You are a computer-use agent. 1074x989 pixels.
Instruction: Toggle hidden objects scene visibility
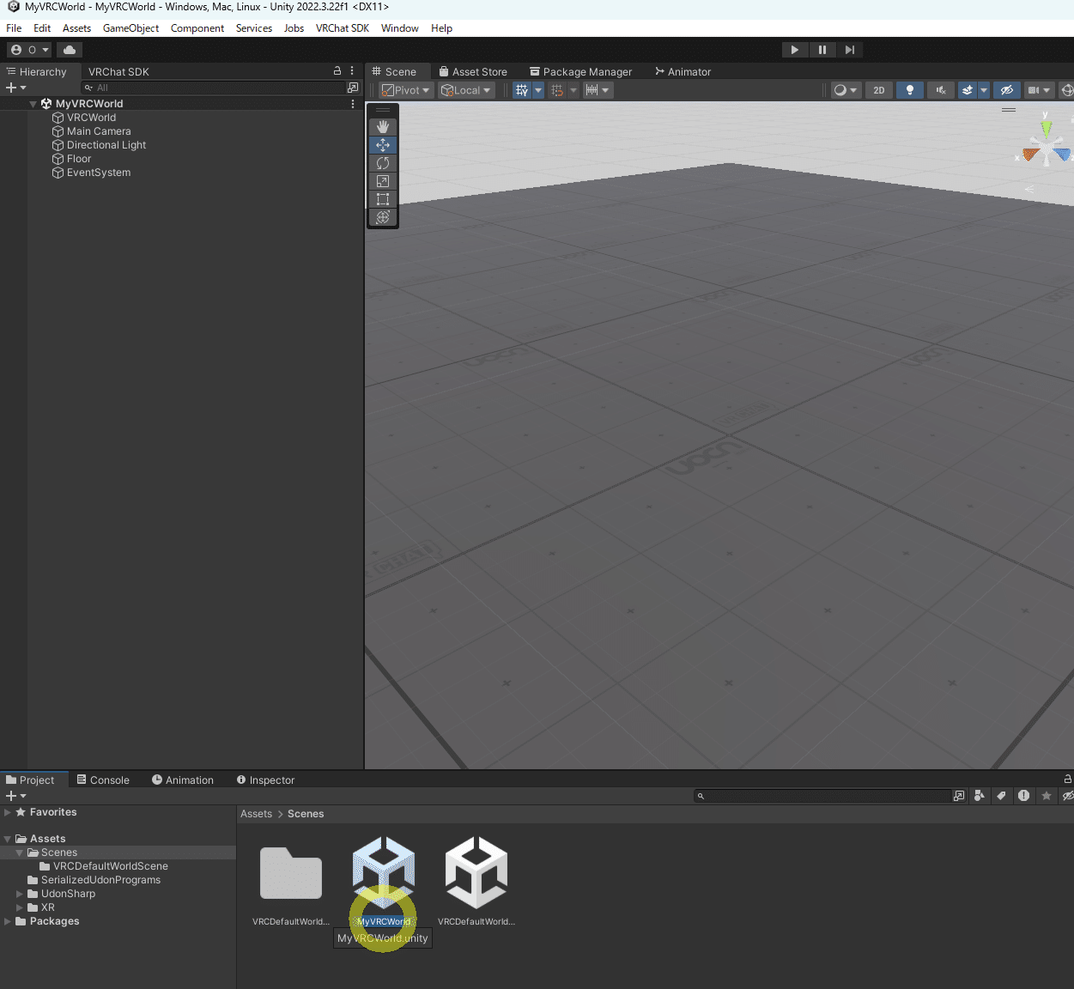(1007, 90)
